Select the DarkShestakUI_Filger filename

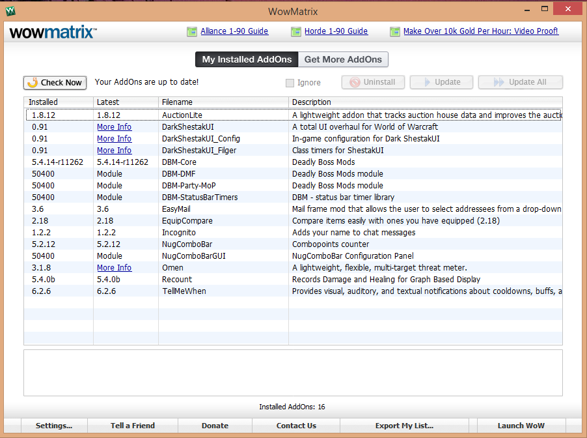click(x=199, y=151)
